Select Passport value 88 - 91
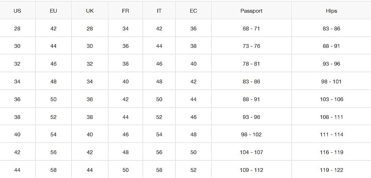Viewport: 371px width, 178px height. click(251, 99)
